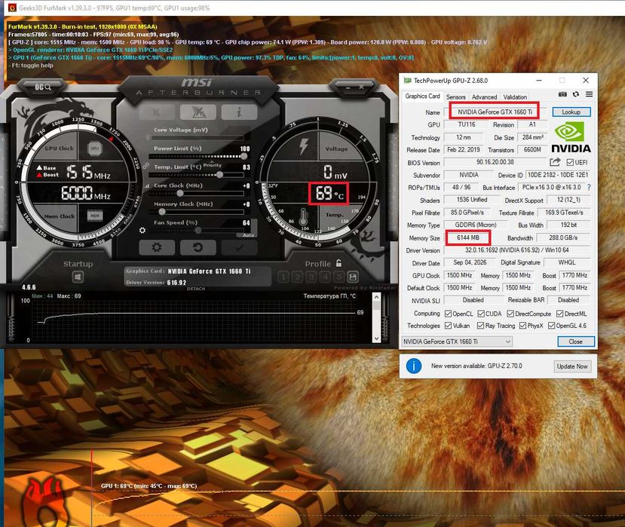Open Afterburner settings gear button
Screen dimensions: 625x527
157,247
